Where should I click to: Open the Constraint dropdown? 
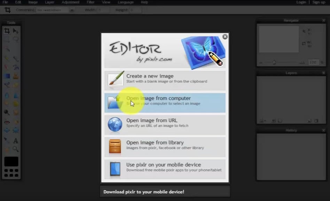coord(56,10)
